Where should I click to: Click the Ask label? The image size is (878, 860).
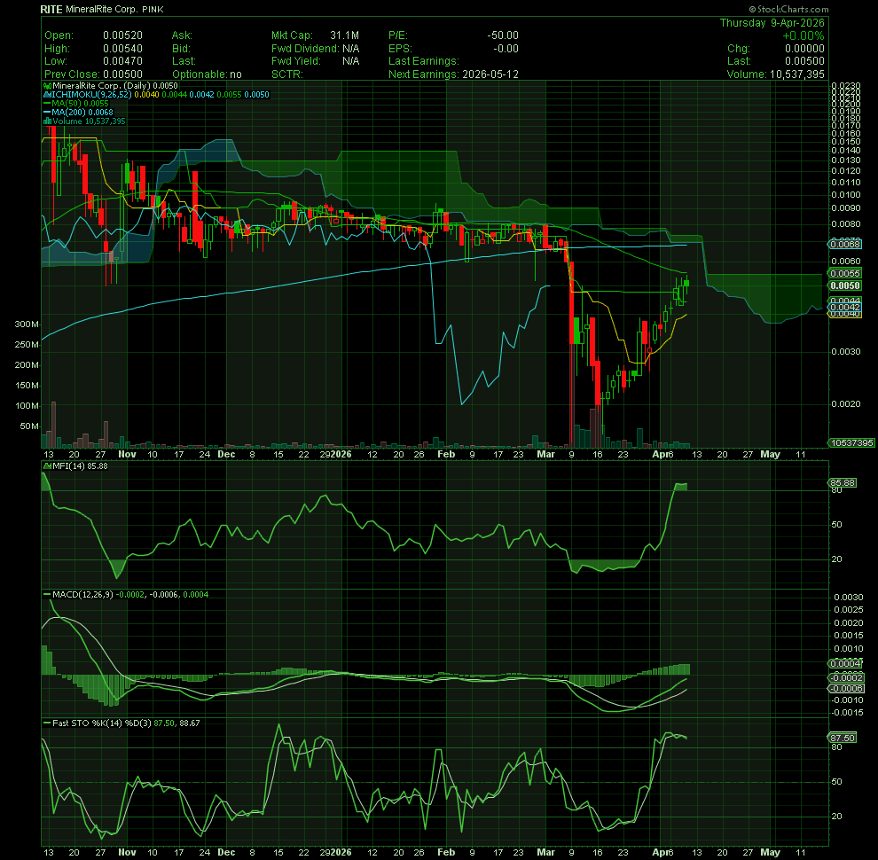coord(182,35)
